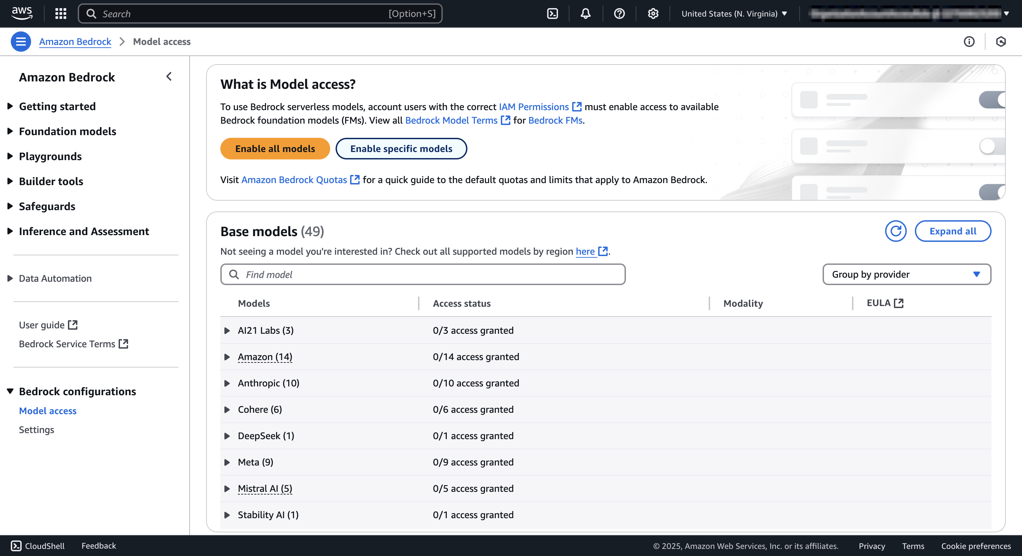Select Model access in sidebar

pos(48,411)
